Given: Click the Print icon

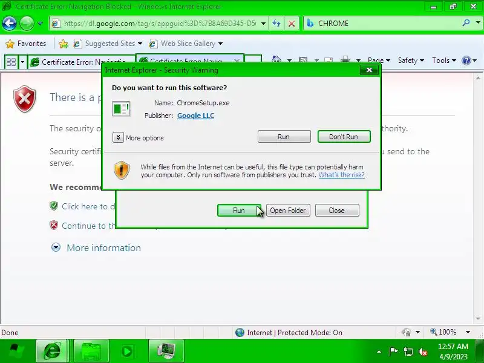Looking at the screenshot, I should coord(345,59).
